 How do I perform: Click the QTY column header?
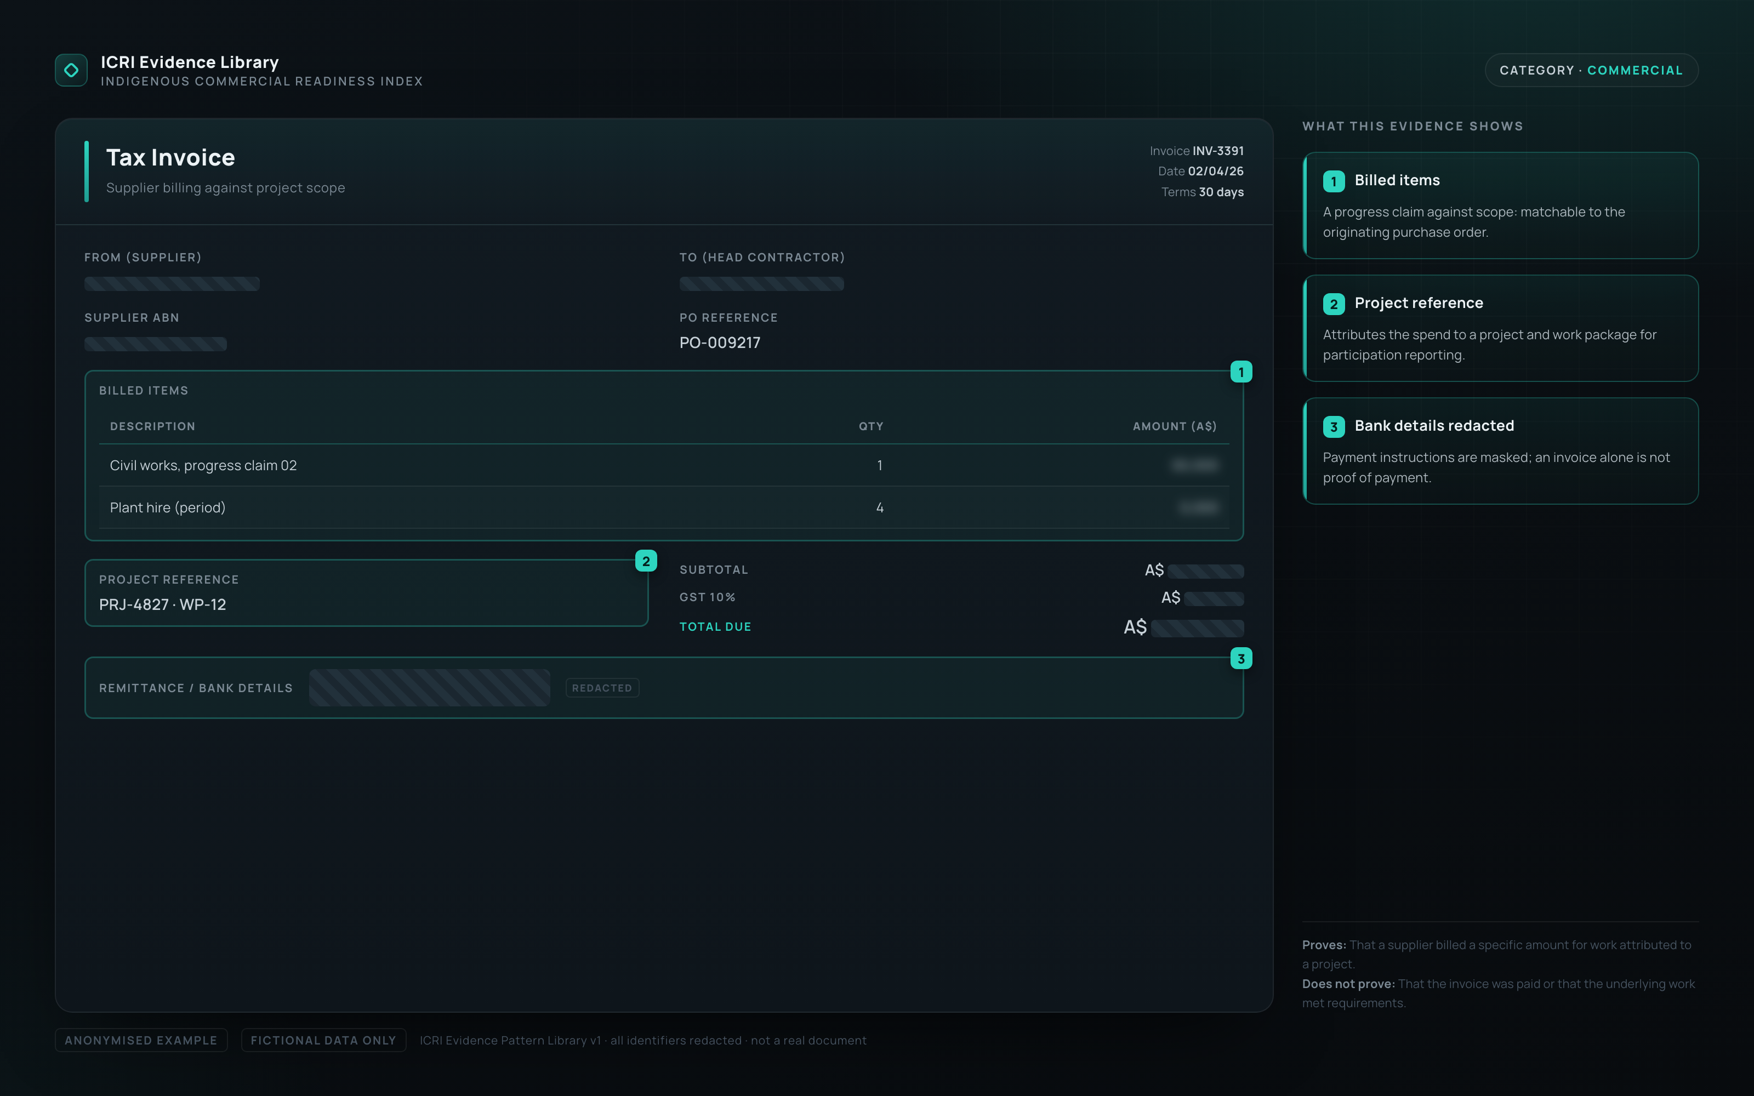[871, 426]
